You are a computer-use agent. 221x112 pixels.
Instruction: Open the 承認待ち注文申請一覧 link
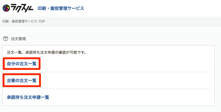(x=28, y=97)
